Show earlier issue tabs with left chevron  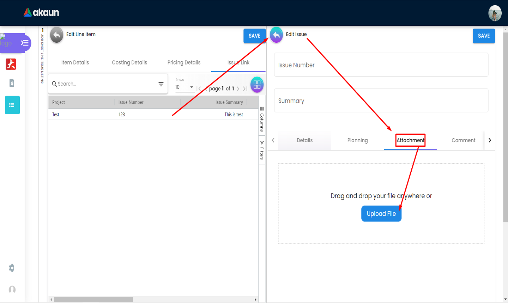(273, 140)
